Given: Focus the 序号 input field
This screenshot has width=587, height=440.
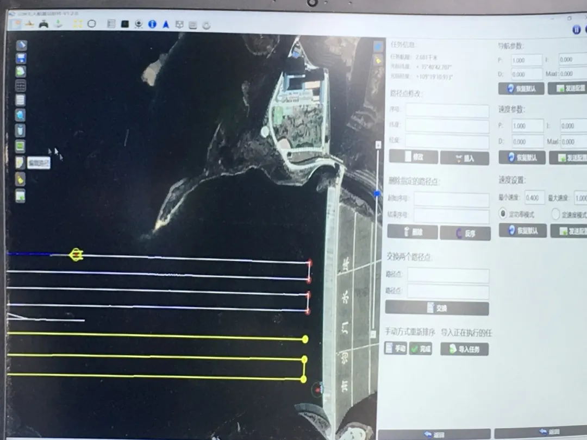Looking at the screenshot, I should [447, 110].
